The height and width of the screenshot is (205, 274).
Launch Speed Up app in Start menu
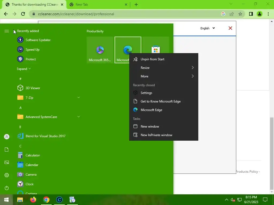coord(48,49)
